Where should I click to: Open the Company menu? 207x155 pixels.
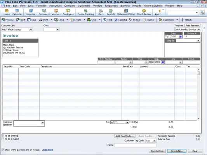tap(70, 6)
